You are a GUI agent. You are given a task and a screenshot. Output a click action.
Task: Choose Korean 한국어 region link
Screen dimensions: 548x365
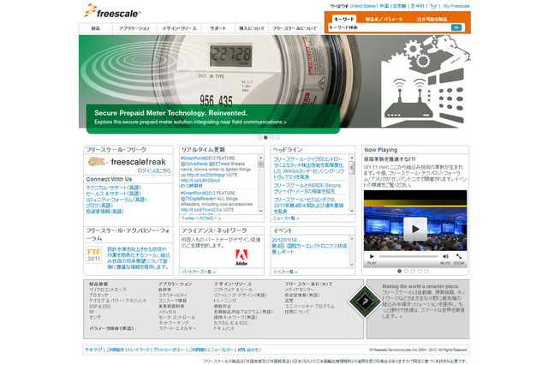coord(417,6)
